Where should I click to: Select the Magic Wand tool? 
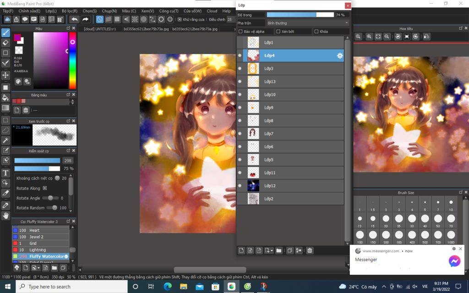pos(5,140)
